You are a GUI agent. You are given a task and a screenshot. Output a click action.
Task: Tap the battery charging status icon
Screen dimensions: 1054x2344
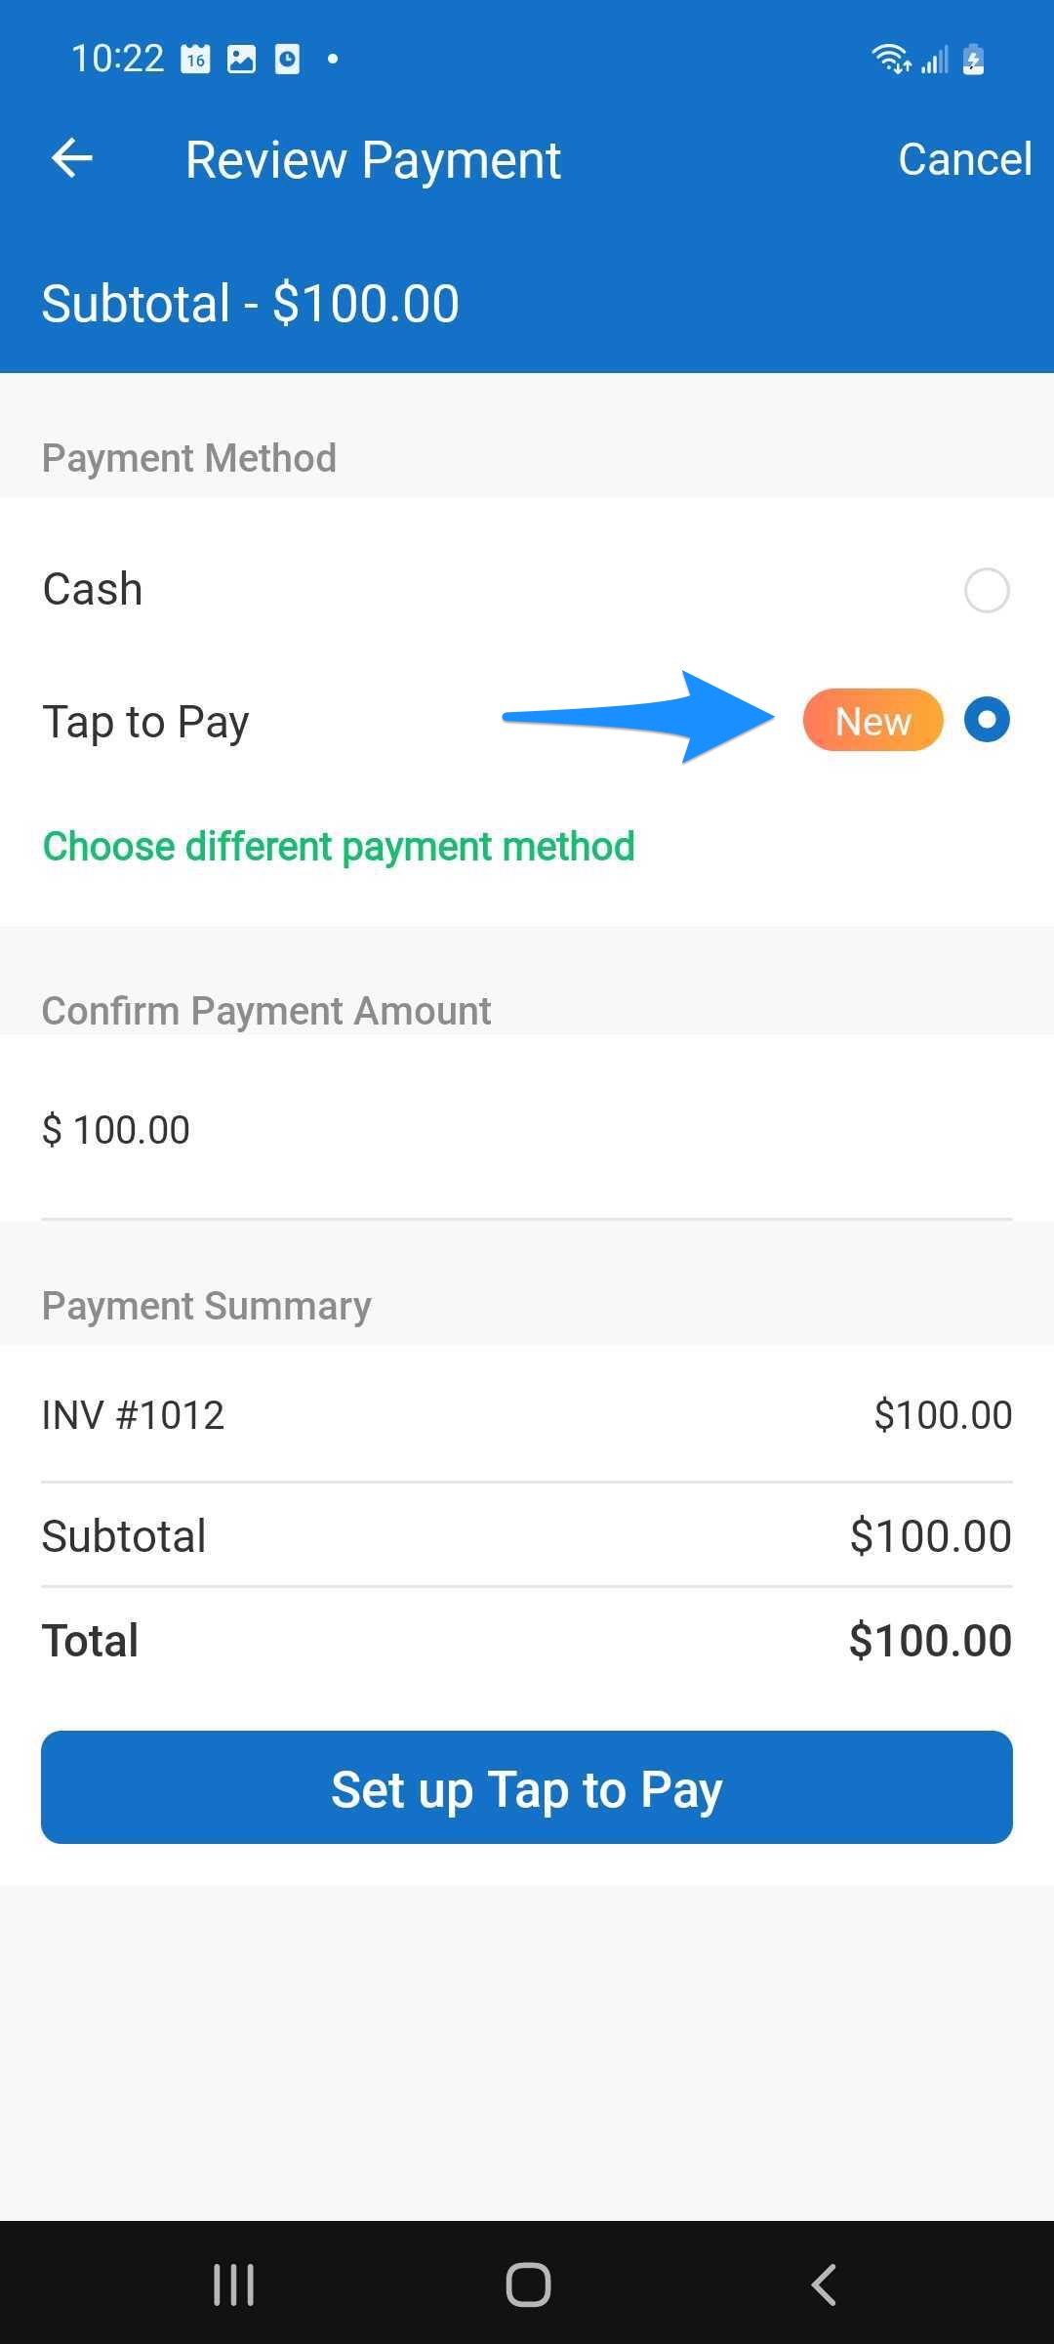973,60
